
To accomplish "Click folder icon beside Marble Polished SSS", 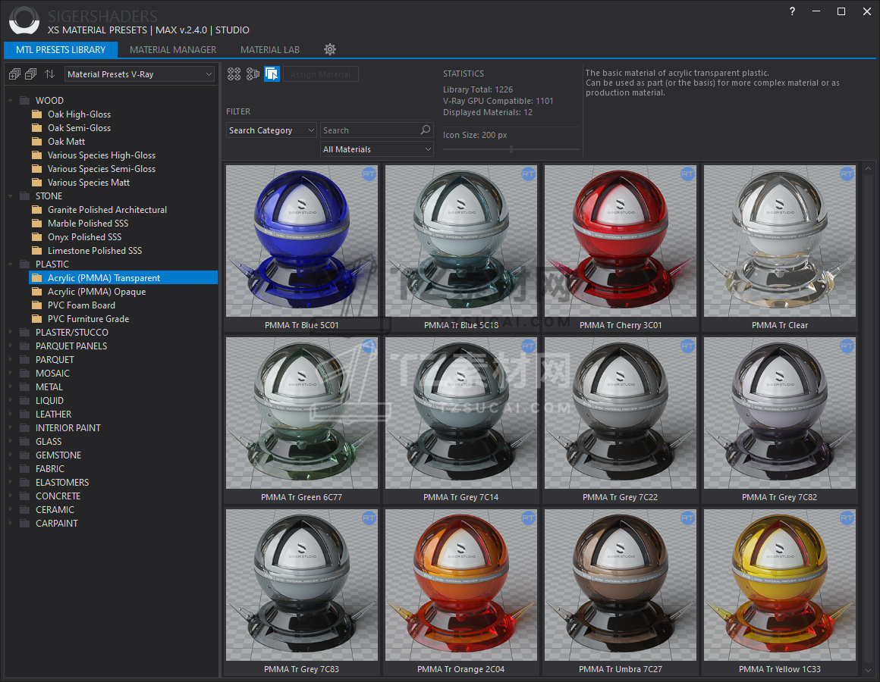I will point(37,223).
